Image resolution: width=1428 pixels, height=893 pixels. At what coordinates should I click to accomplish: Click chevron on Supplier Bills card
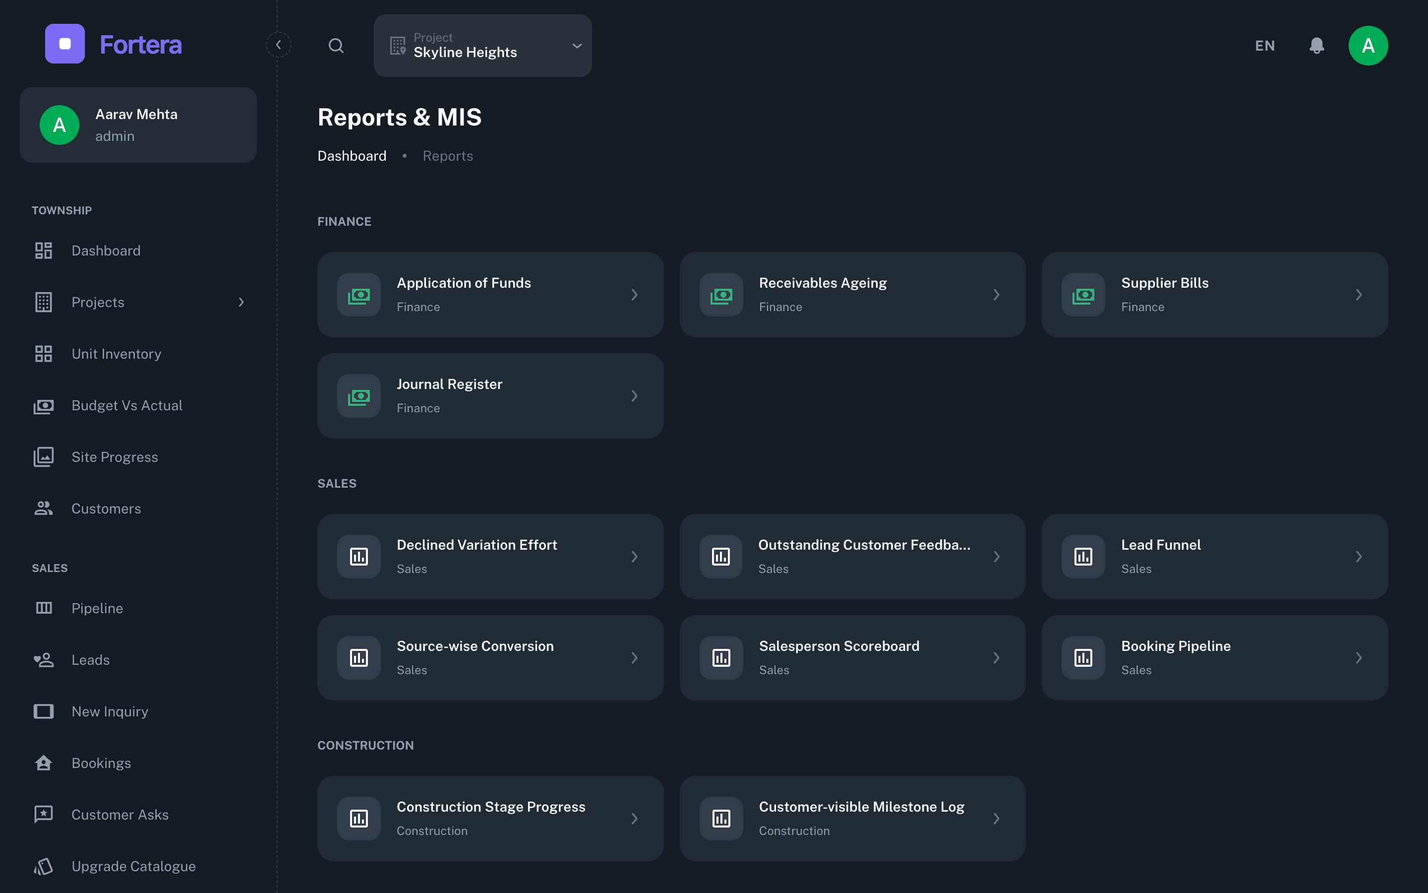(1359, 295)
